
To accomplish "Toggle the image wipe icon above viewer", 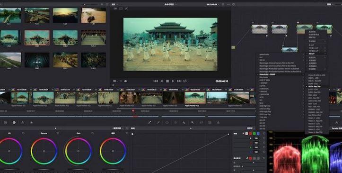I will (115, 9).
